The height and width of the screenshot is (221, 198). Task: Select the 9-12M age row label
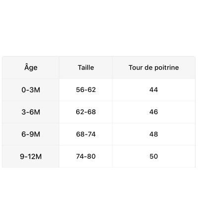coord(31,156)
